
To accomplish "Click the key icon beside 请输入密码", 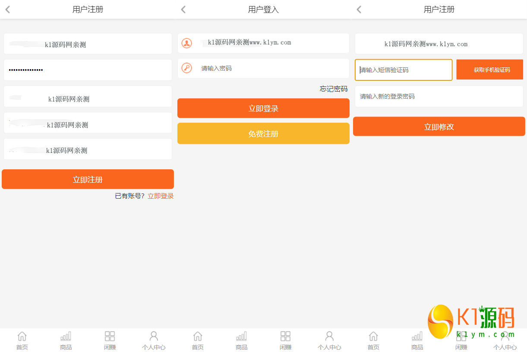I will [186, 68].
